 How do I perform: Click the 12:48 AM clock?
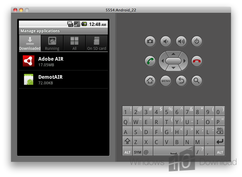click(x=98, y=24)
